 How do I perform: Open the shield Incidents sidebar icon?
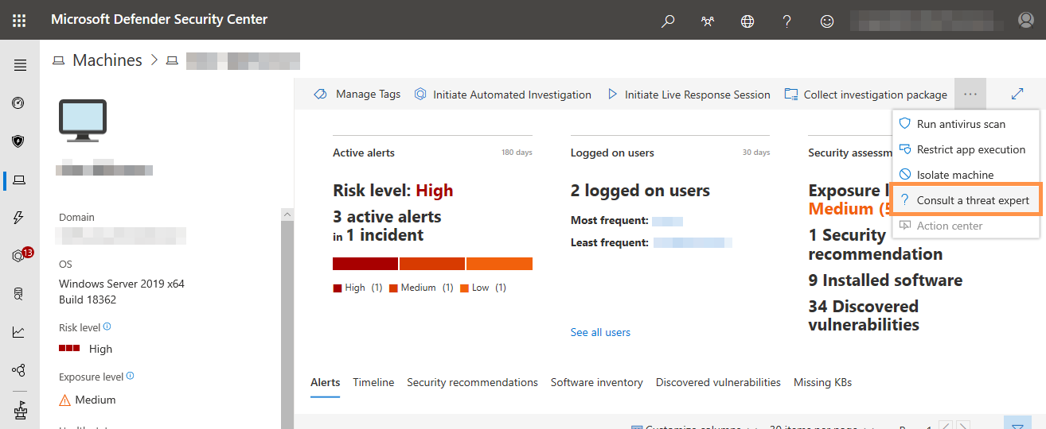click(18, 141)
